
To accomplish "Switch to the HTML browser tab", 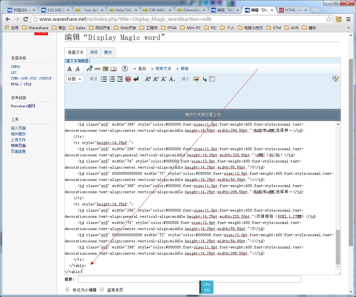I will [x=293, y=10].
